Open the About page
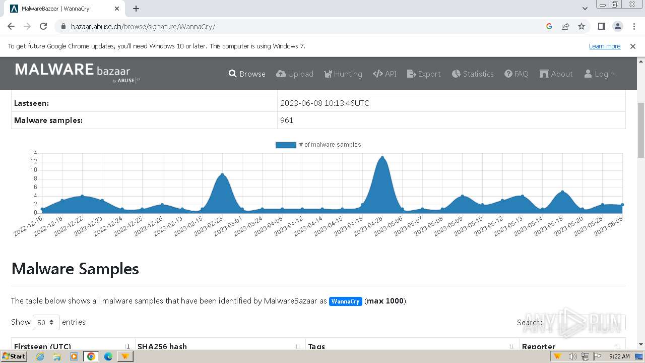Image resolution: width=645 pixels, height=363 pixels. (x=556, y=74)
